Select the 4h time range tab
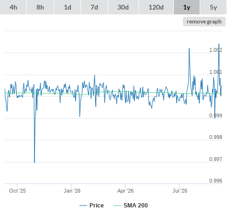227x218 pixels. (x=13, y=7)
